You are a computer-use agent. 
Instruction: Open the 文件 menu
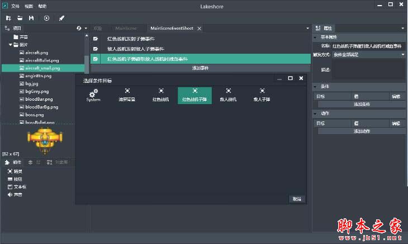click(x=15, y=6)
